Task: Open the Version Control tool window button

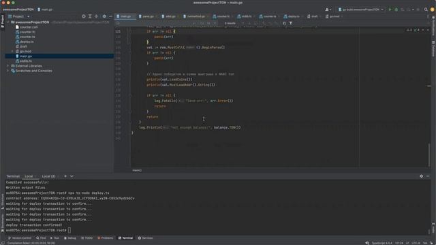Action: pyautogui.click(x=20, y=238)
